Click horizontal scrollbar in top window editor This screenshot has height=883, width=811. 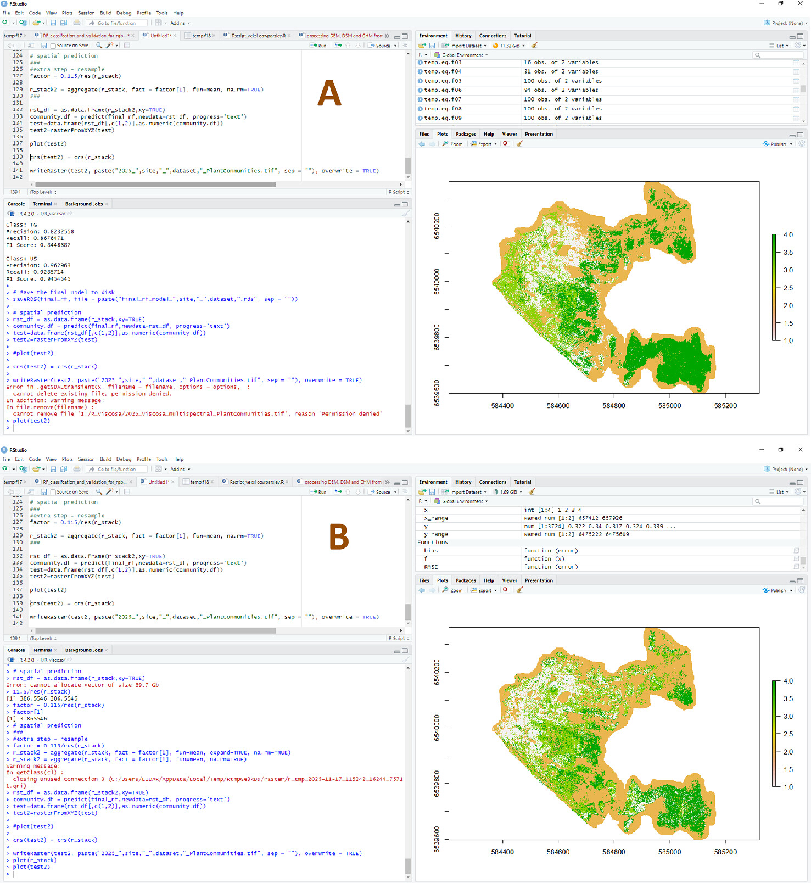click(155, 185)
